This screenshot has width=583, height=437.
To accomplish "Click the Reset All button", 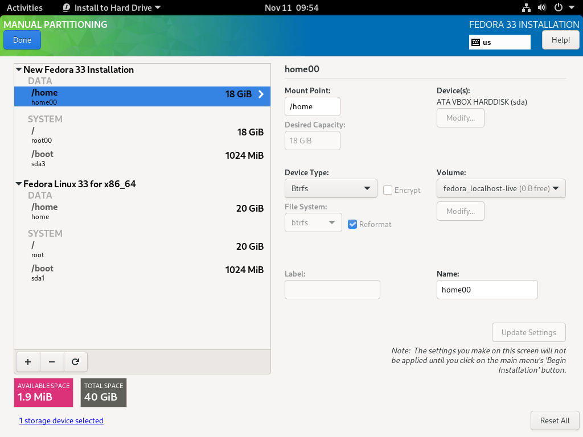I will (x=555, y=420).
